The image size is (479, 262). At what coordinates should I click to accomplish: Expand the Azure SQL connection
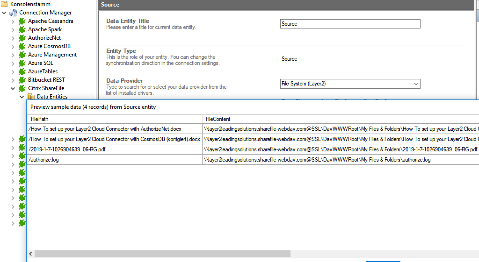click(13, 64)
